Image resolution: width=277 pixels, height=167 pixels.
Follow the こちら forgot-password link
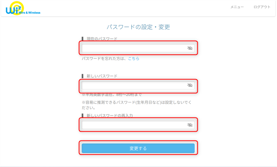coord(133,59)
